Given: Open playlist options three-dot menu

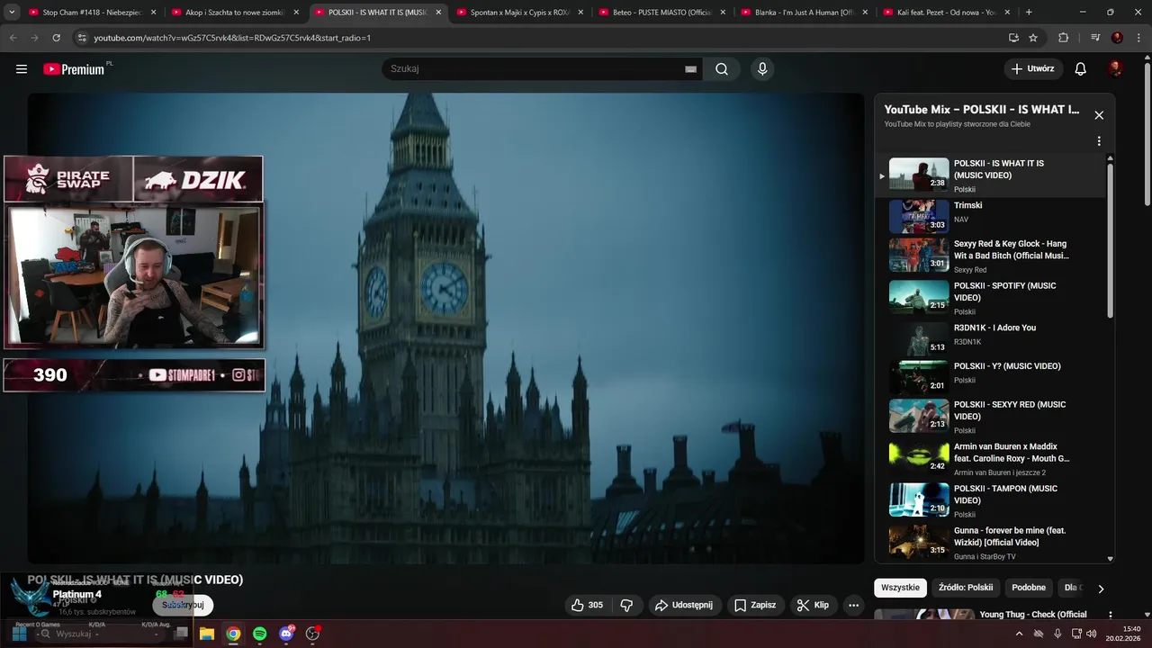Looking at the screenshot, I should pos(1099,140).
